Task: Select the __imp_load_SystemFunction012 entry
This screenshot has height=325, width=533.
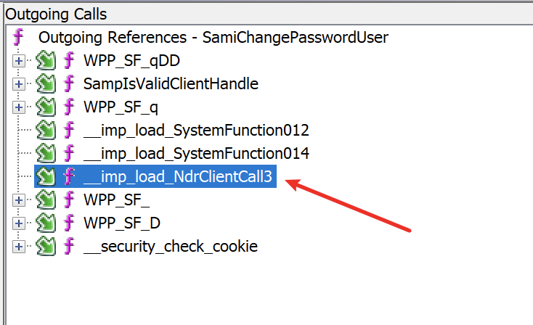Action: tap(196, 131)
